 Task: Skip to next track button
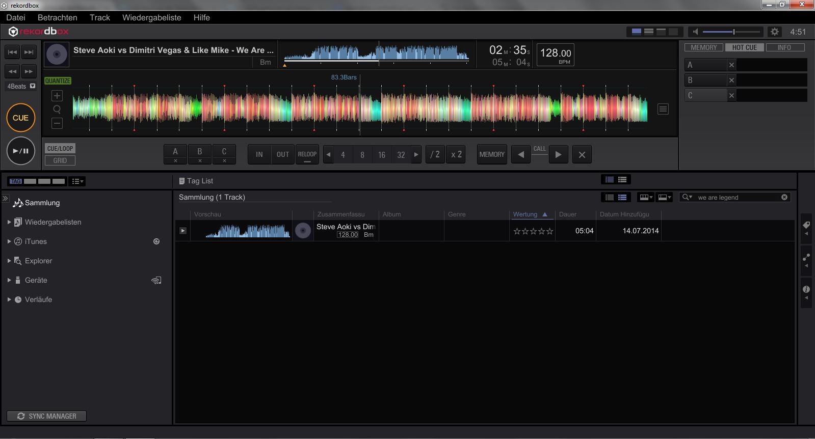click(29, 52)
